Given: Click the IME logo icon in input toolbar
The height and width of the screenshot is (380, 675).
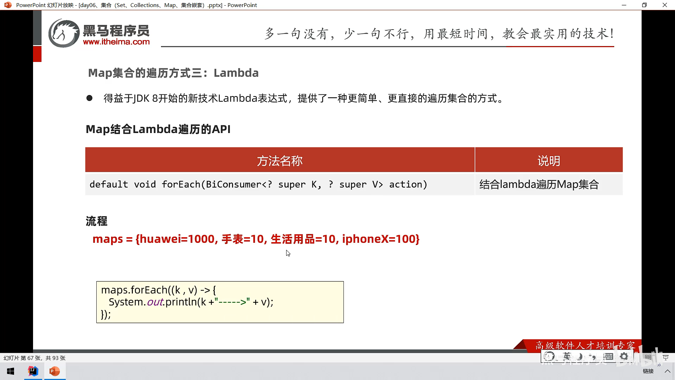Looking at the screenshot, I should pyautogui.click(x=549, y=356).
